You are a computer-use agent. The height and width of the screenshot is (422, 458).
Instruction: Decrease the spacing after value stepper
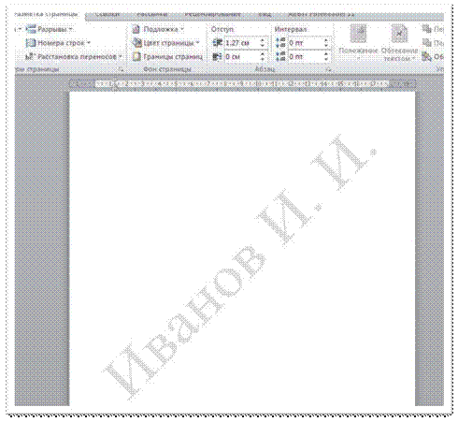click(326, 59)
